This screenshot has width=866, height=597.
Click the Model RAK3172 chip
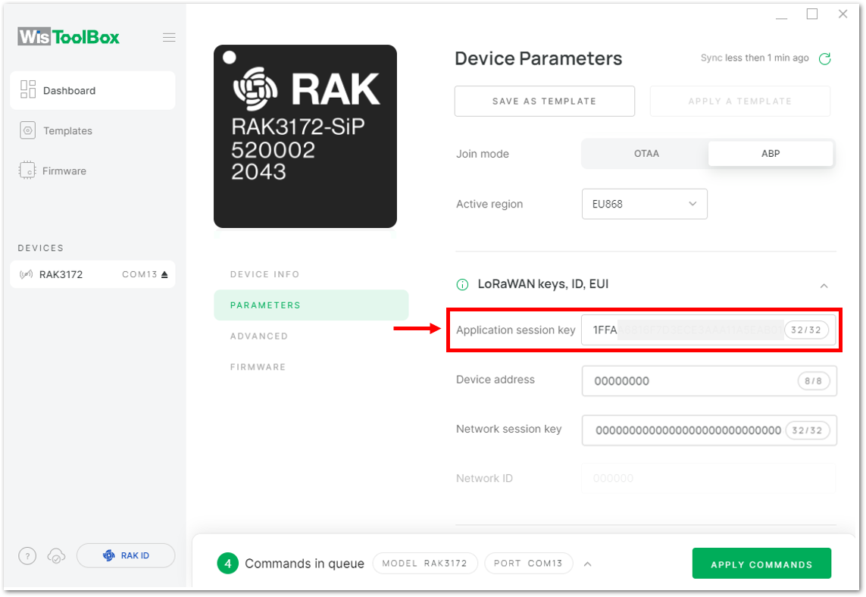425,564
